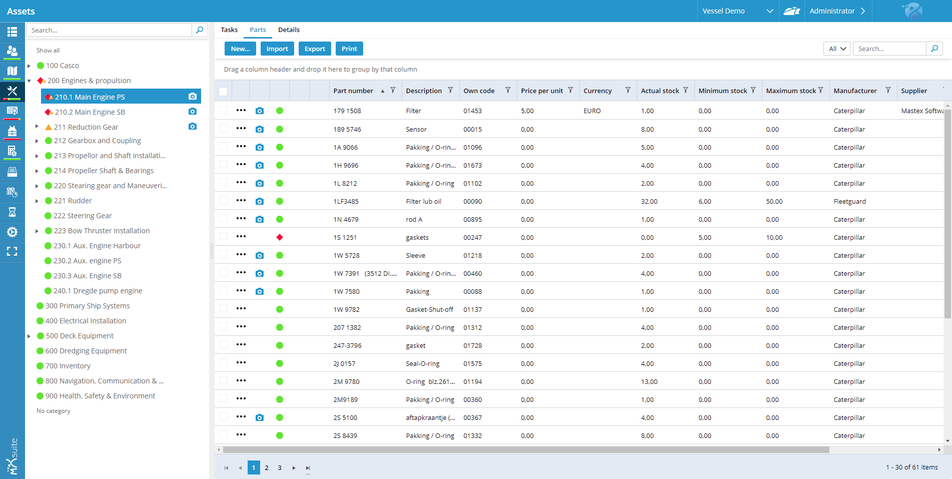Select the checkbox for part 1LF3485
This screenshot has height=479, width=952.
tap(223, 201)
